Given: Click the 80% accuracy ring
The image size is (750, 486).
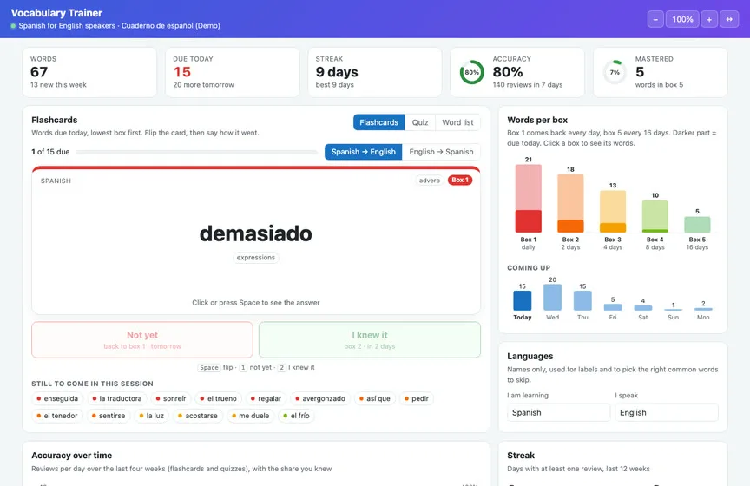Looking at the screenshot, I should 471,72.
